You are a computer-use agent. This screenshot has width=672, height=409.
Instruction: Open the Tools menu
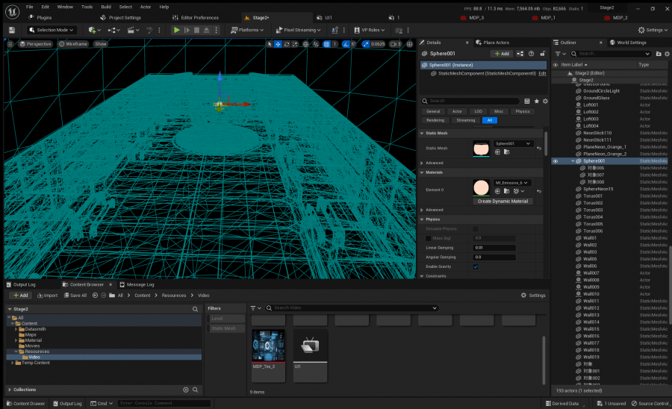tap(87, 7)
